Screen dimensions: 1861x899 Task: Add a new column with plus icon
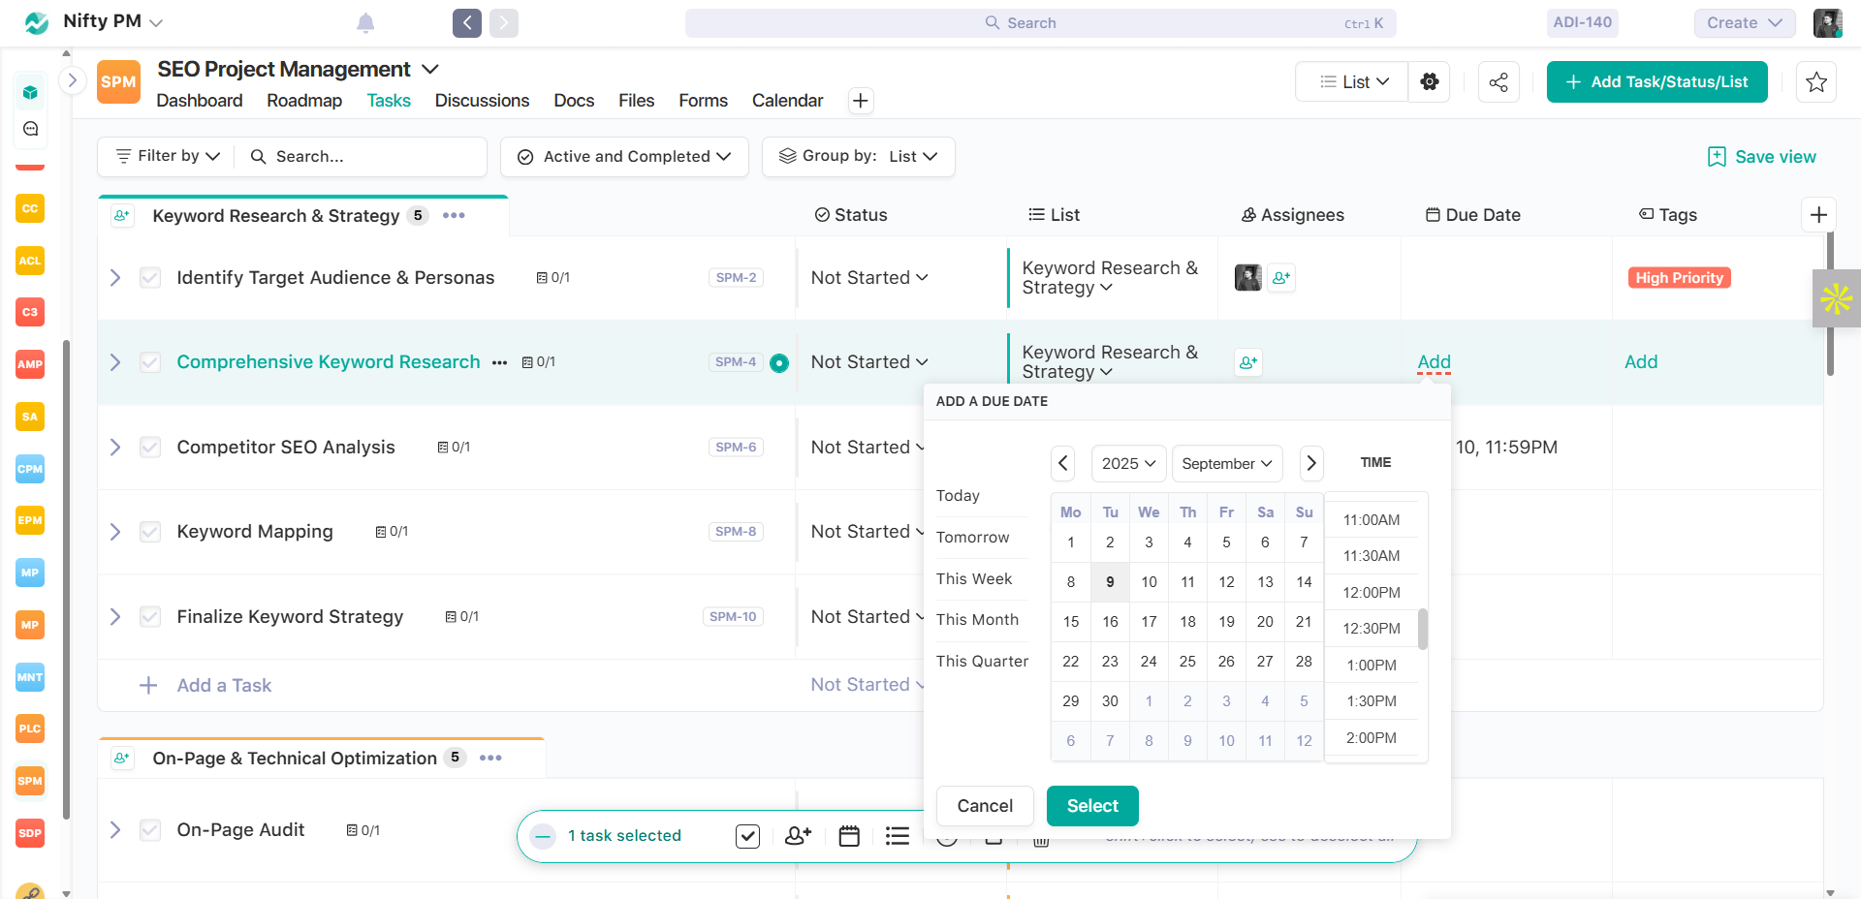pos(1818,215)
